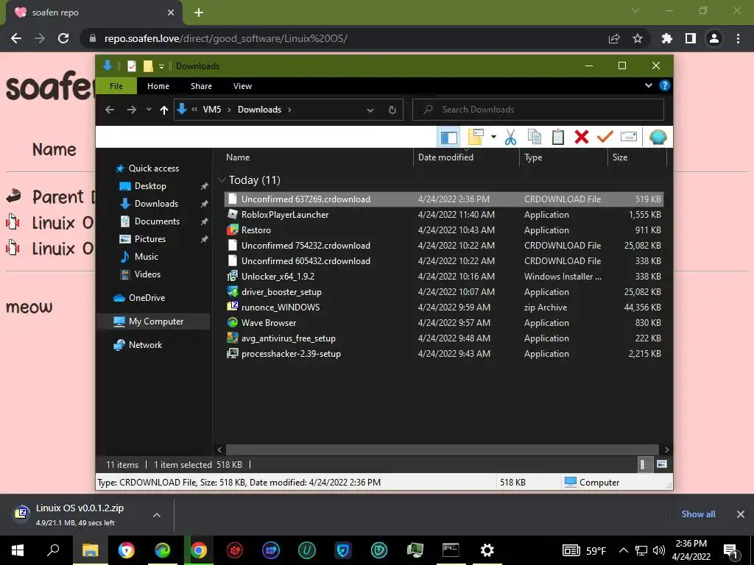Select the Wave Browser application
The height and width of the screenshot is (565, 754).
(x=444, y=323)
